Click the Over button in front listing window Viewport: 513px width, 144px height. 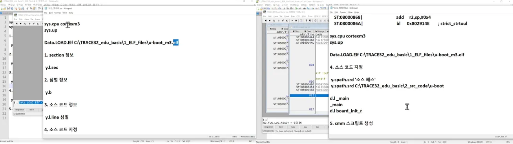308,31
